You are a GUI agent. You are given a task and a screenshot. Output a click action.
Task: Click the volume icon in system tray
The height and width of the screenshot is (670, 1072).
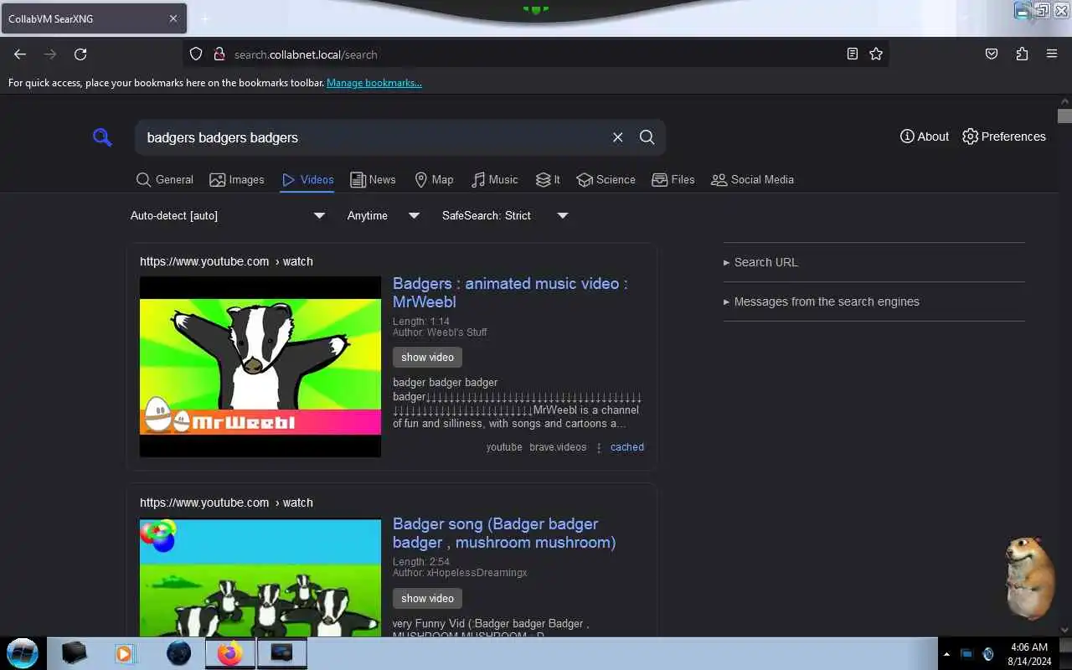click(x=987, y=654)
